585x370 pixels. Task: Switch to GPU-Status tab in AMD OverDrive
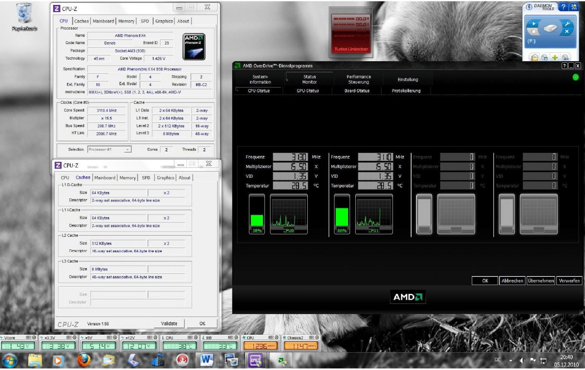coord(308,91)
